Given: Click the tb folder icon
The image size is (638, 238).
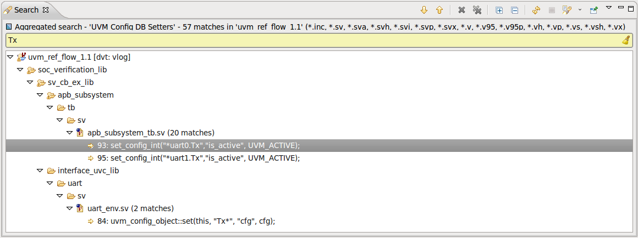Looking at the screenshot, I should click(x=61, y=108).
